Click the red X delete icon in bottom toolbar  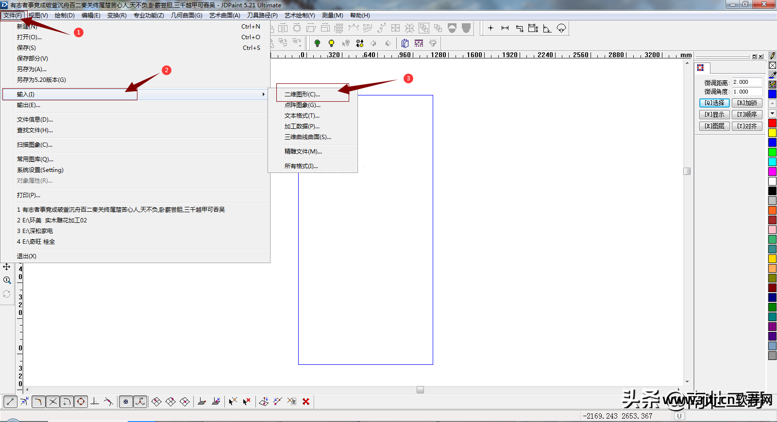click(x=306, y=401)
